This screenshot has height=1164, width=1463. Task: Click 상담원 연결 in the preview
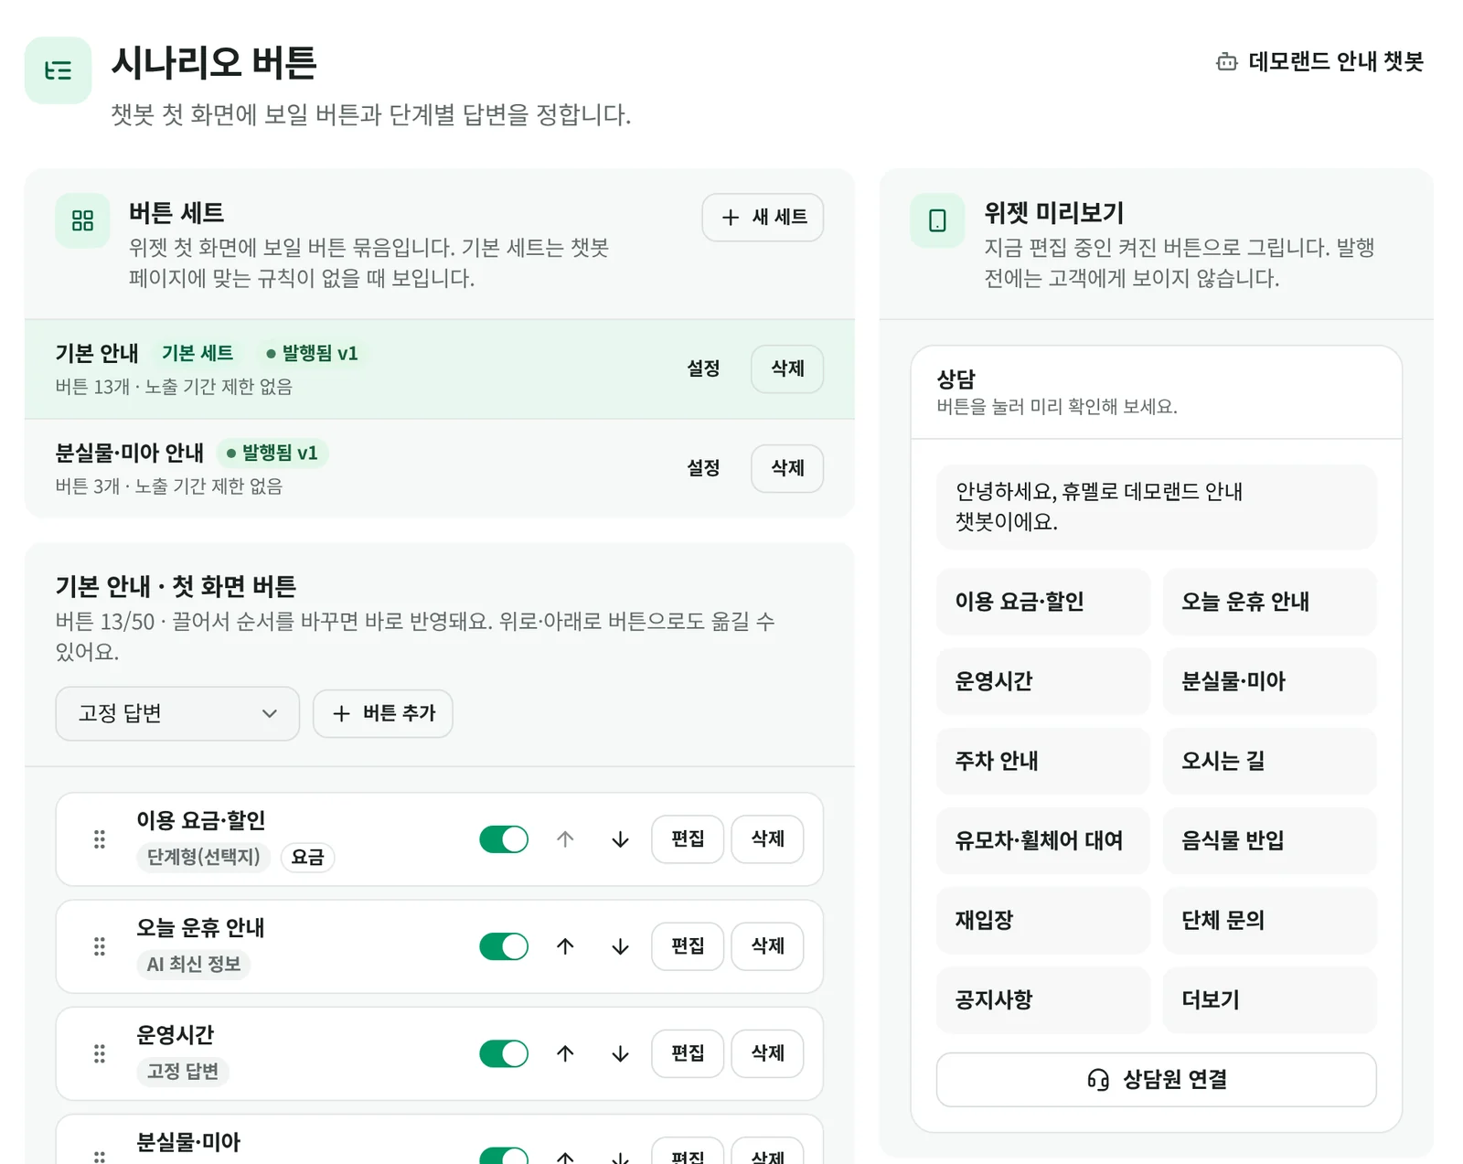tap(1157, 1080)
